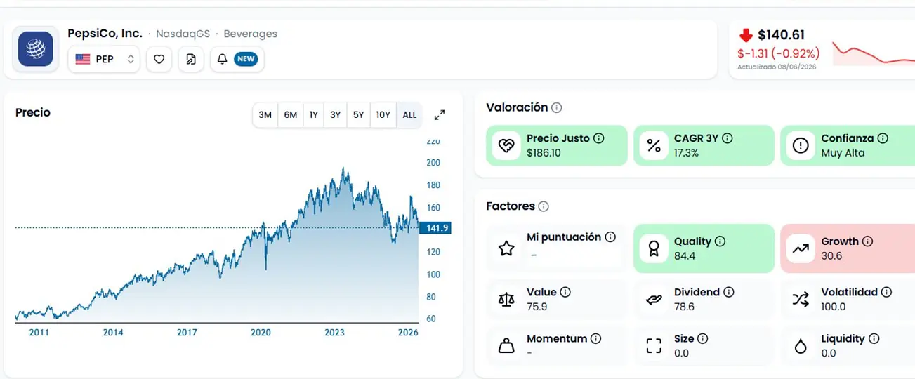Click the Value balance scale icon
Screen dimensions: 915x379
pos(506,300)
